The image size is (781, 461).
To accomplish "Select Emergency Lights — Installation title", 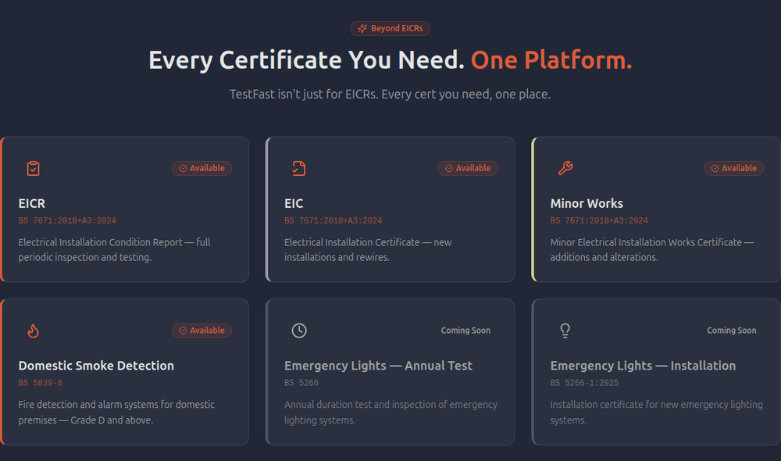I will click(643, 366).
